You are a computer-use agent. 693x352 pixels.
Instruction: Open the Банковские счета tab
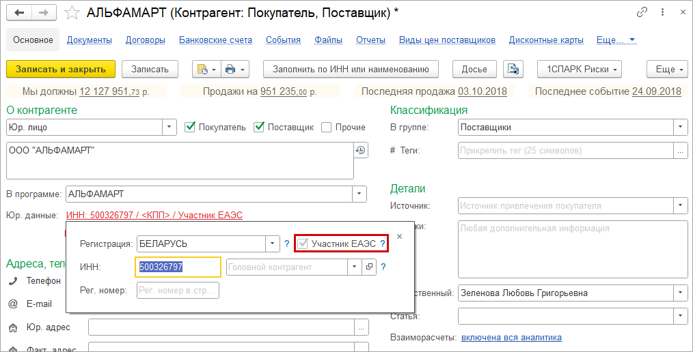(216, 40)
